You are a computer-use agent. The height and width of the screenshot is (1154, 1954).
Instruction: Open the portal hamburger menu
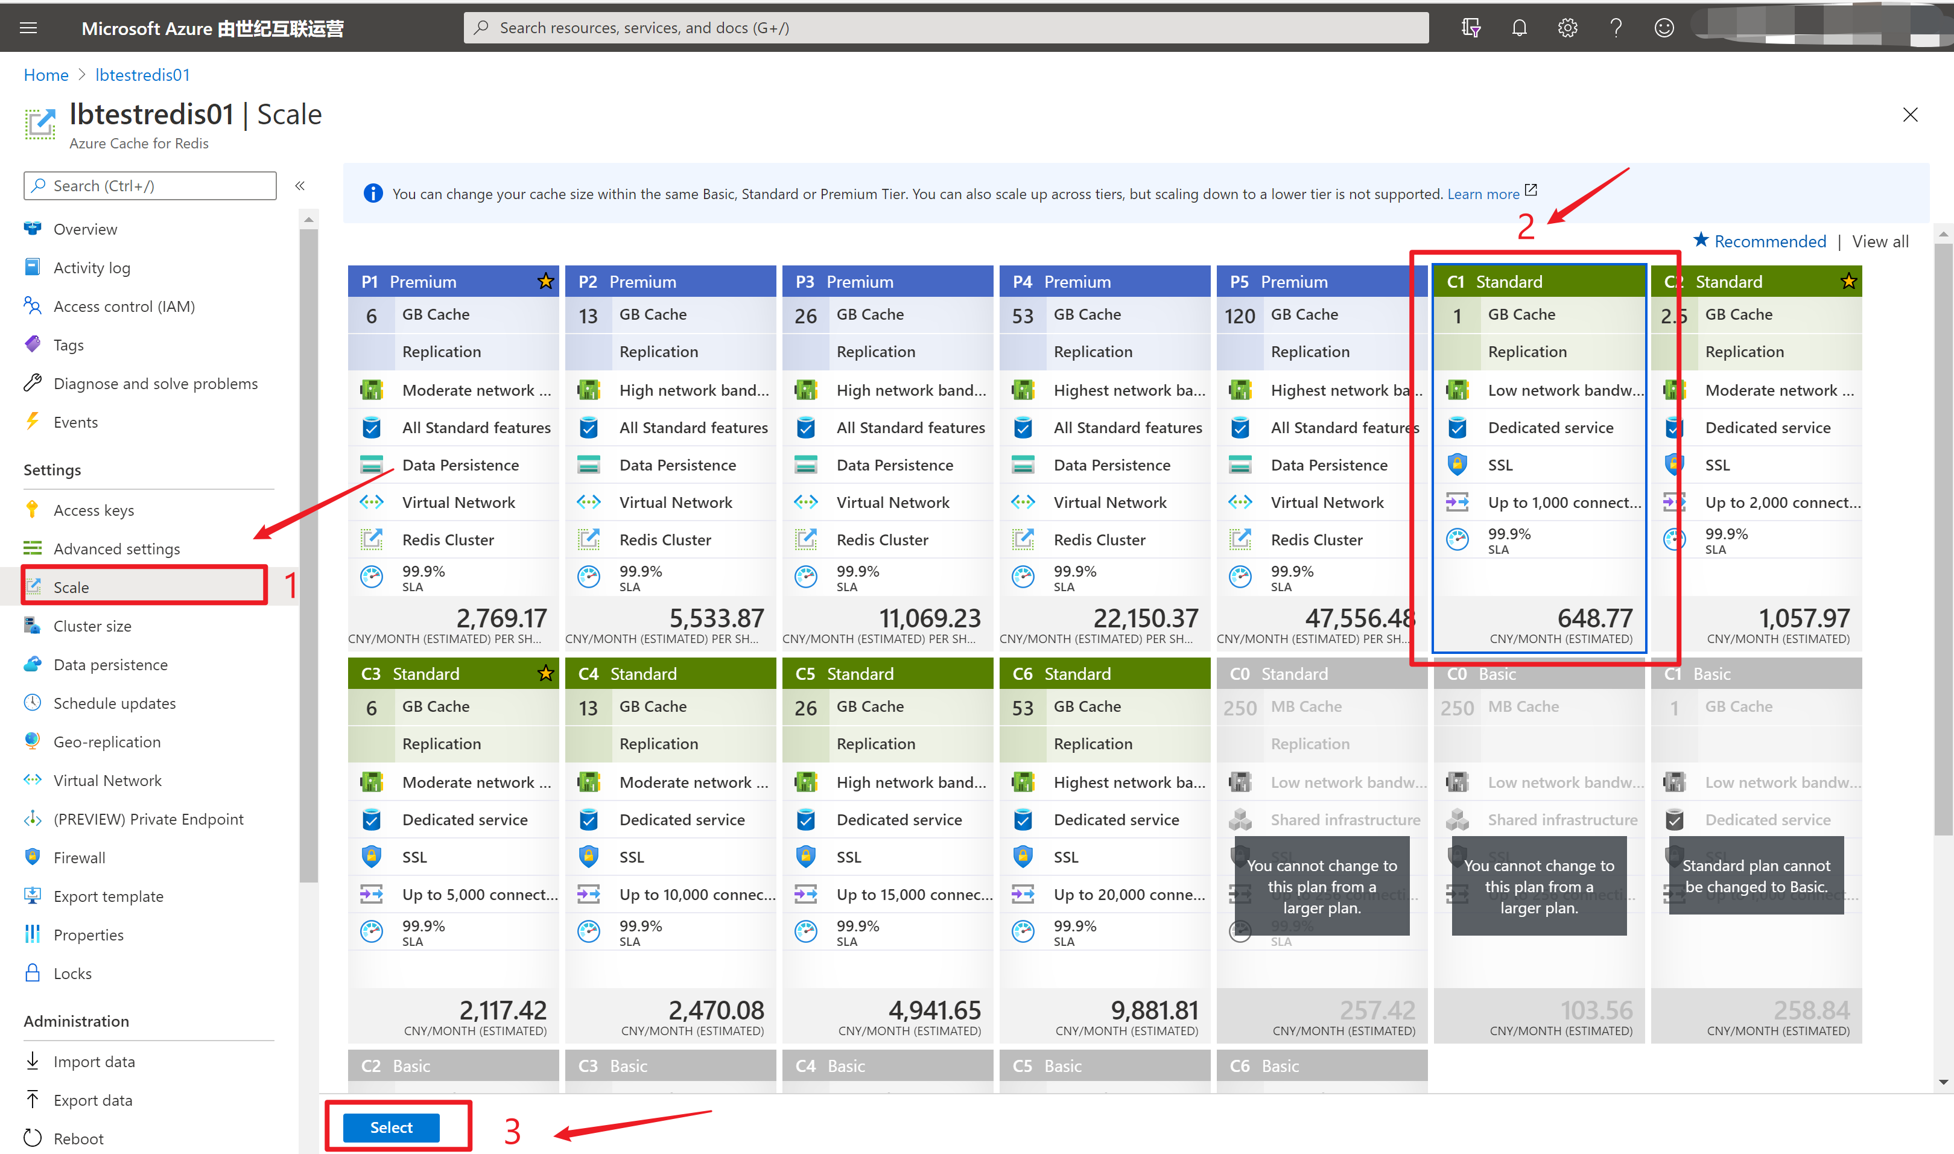pyautogui.click(x=29, y=28)
